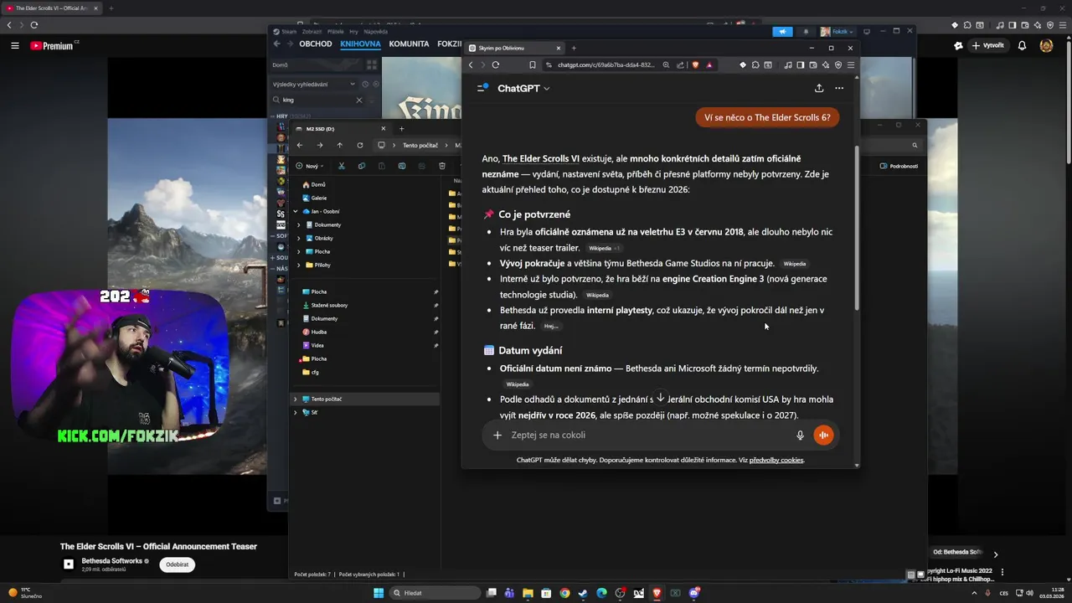Focus the 'Zeptej se na cokoli' input
This screenshot has width=1072, height=603.
(649, 435)
